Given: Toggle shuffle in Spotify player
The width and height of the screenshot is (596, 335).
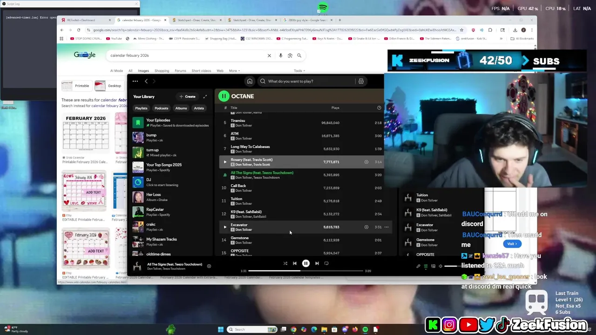Looking at the screenshot, I should (x=285, y=263).
